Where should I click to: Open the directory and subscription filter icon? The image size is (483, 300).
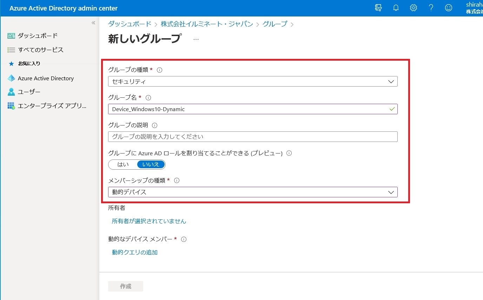coord(378,8)
